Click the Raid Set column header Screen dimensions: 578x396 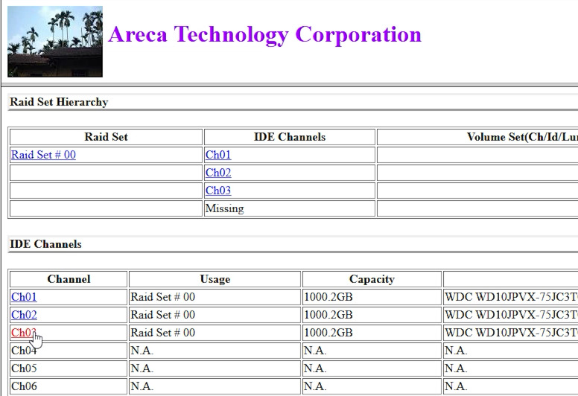coord(107,137)
